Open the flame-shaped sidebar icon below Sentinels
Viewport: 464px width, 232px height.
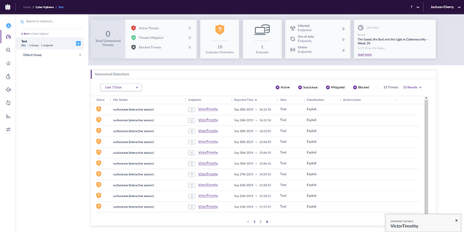pos(8,76)
